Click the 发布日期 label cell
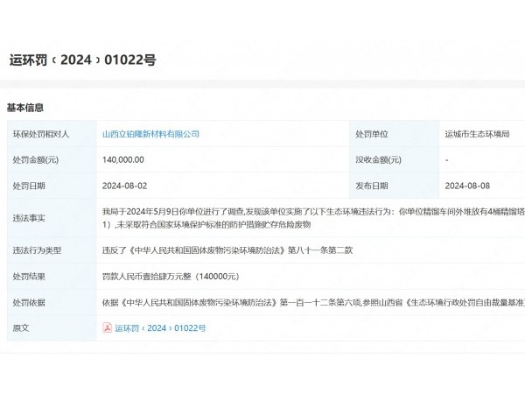The image size is (525, 394). tap(372, 186)
